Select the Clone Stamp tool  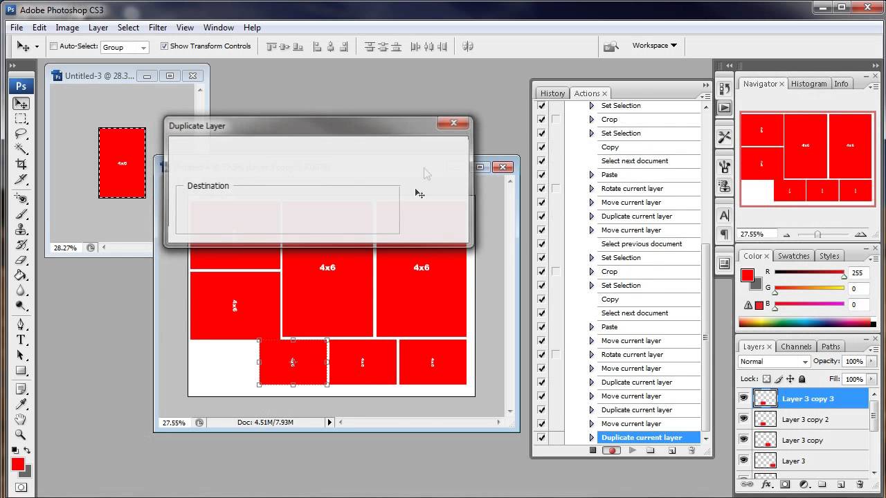pyautogui.click(x=21, y=230)
